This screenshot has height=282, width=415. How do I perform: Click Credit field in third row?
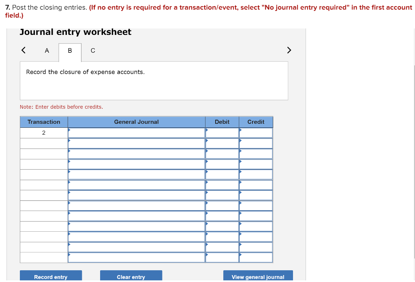coord(256,154)
